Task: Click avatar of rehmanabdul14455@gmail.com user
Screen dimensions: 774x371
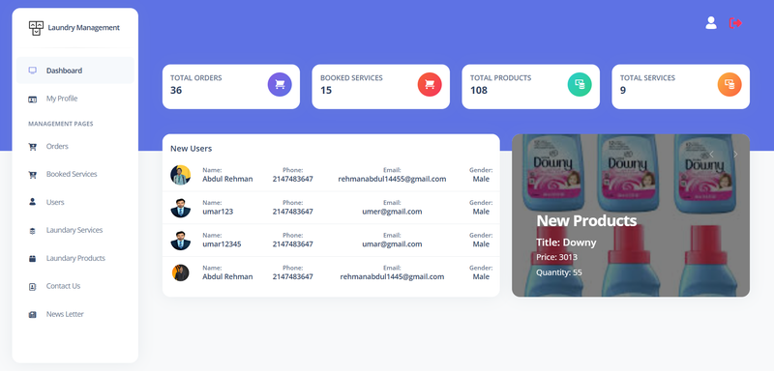Action: tap(181, 175)
